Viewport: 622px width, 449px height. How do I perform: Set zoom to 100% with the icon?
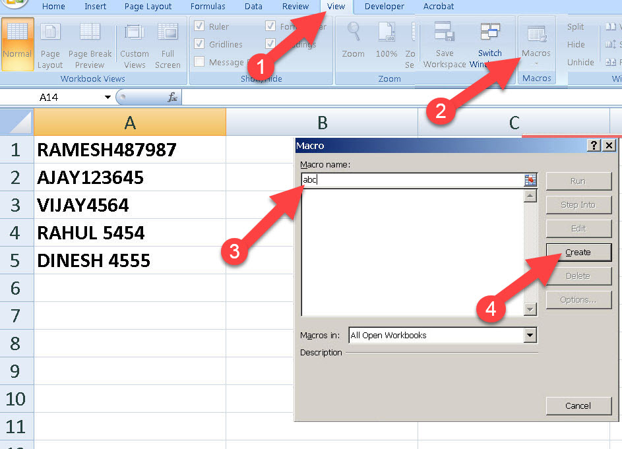(386, 38)
